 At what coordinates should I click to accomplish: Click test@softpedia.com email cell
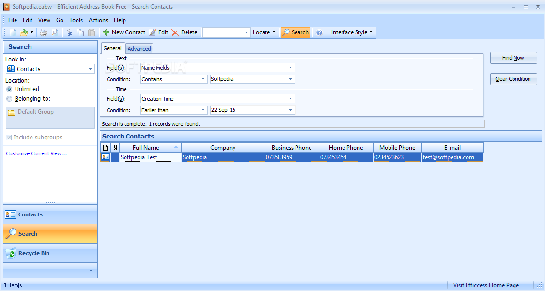tap(452, 157)
